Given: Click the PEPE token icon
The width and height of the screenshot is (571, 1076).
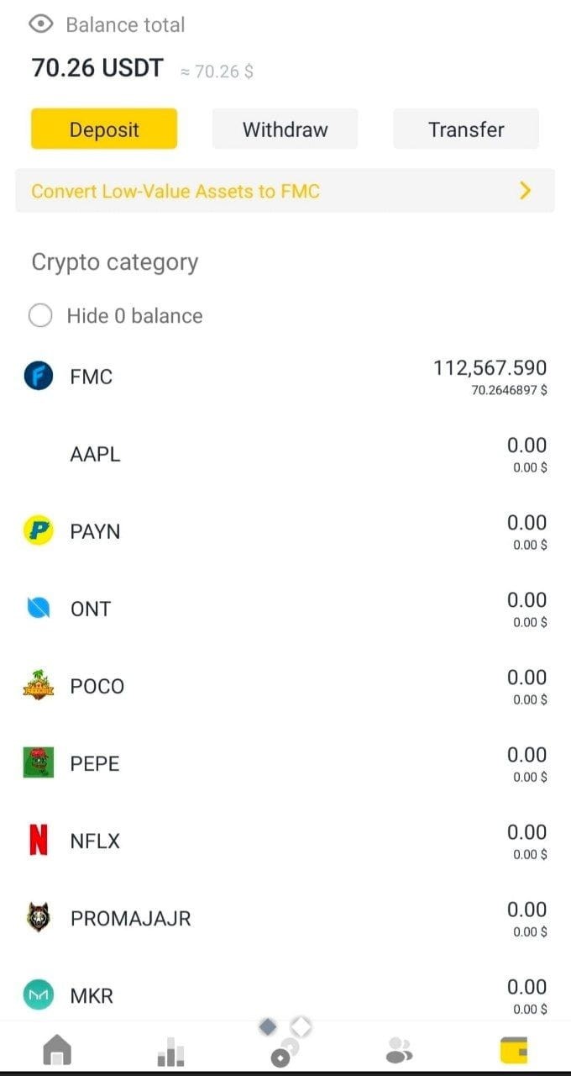Looking at the screenshot, I should coord(39,762).
